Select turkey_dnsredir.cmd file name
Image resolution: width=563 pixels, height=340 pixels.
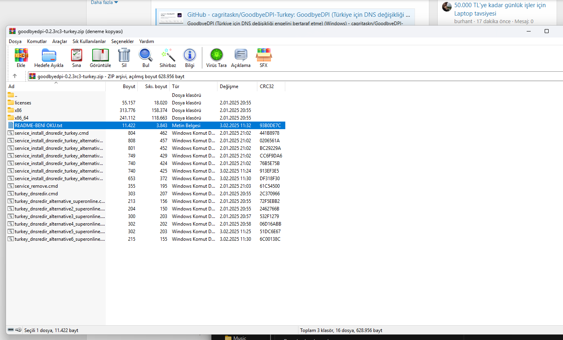point(36,194)
